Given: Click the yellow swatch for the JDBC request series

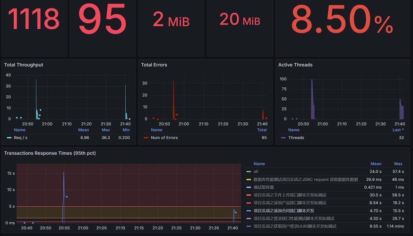Looking at the screenshot, I should coord(249,180).
